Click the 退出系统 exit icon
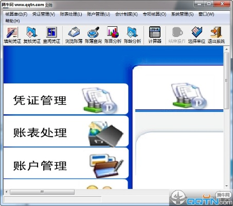Viewport: 233px width, 206px height. pos(216,35)
